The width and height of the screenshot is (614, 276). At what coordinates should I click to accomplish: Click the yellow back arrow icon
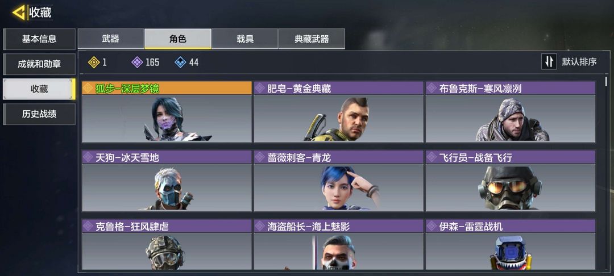coord(19,13)
